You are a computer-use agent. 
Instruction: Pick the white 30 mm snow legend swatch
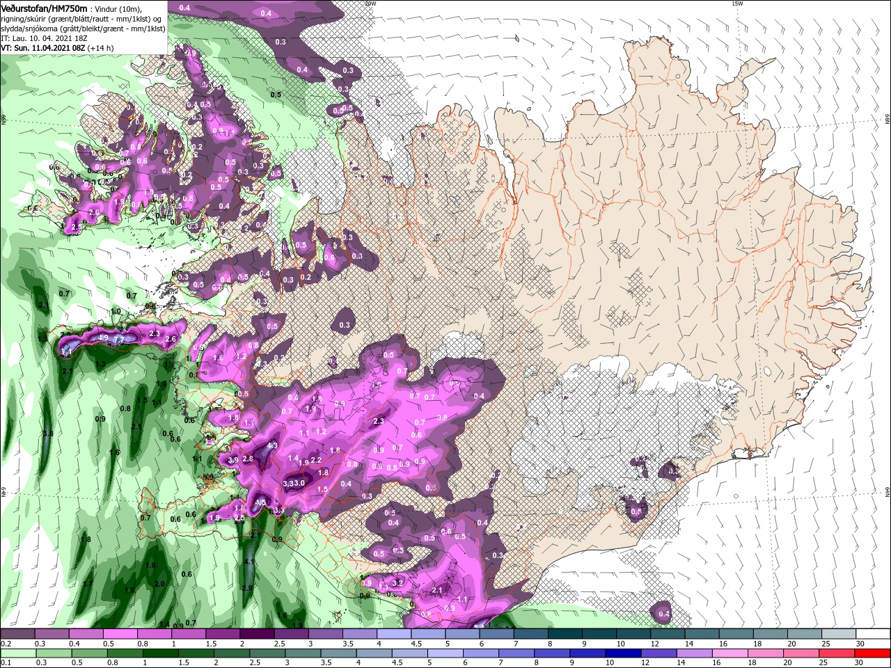click(873, 634)
